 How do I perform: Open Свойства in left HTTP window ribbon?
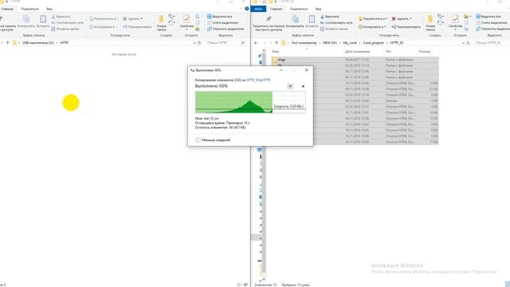click(186, 22)
